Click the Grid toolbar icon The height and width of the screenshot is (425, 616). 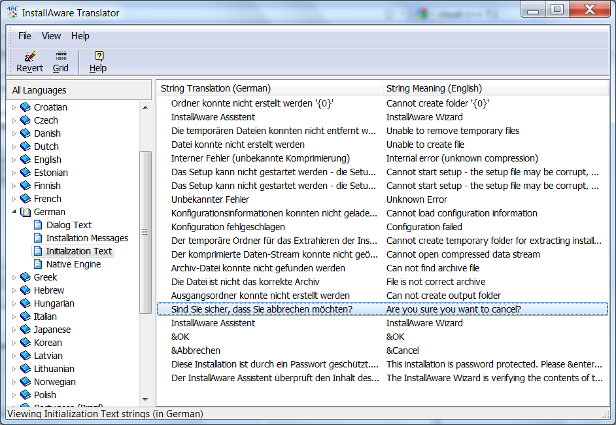[x=61, y=56]
